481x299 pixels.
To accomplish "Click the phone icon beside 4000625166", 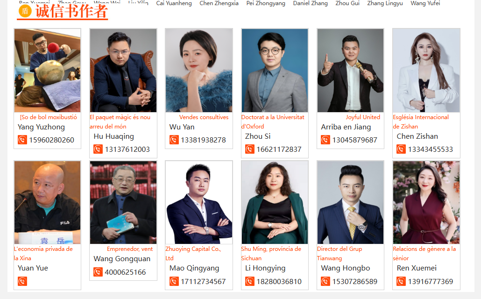I will [x=98, y=272].
